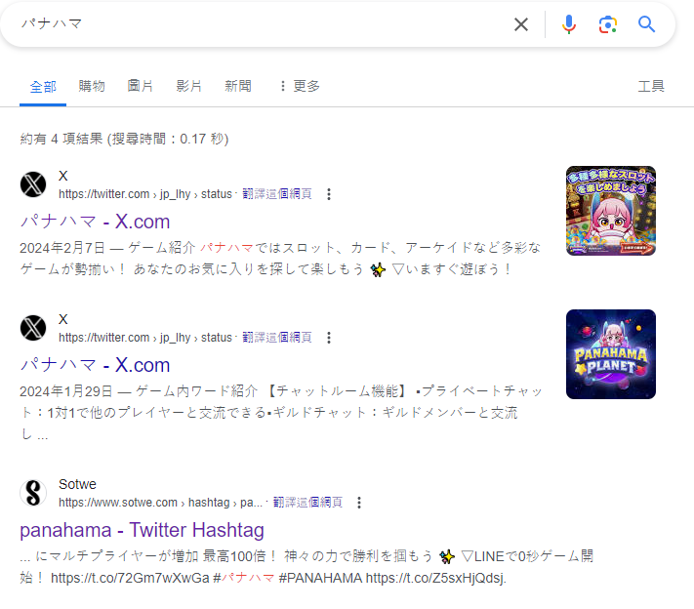Click the #PANAHAMA hashtag text in Sotwe snippet

click(320, 578)
